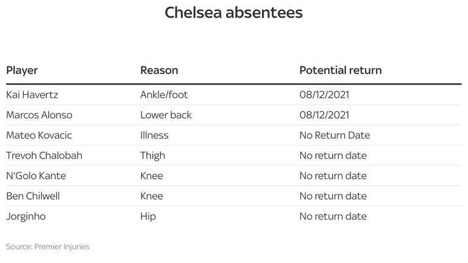Open the Premier Injuries source text

pyautogui.click(x=62, y=247)
